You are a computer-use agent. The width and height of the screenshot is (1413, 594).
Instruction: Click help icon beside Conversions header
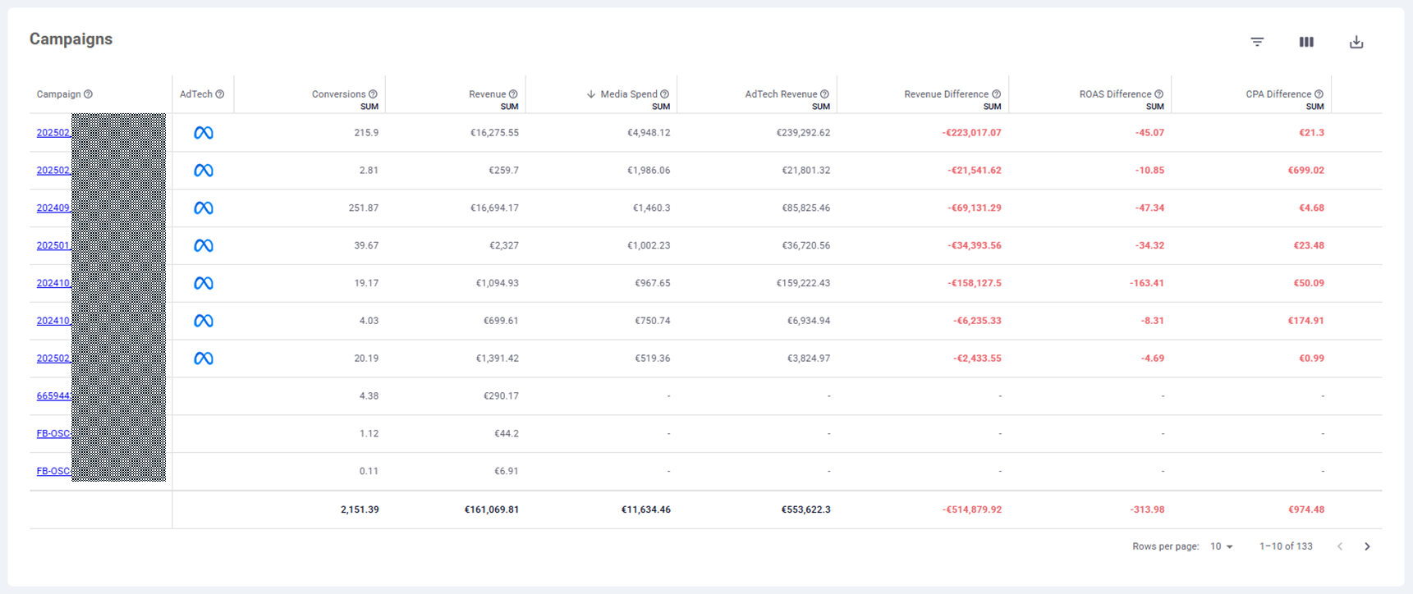(x=373, y=94)
